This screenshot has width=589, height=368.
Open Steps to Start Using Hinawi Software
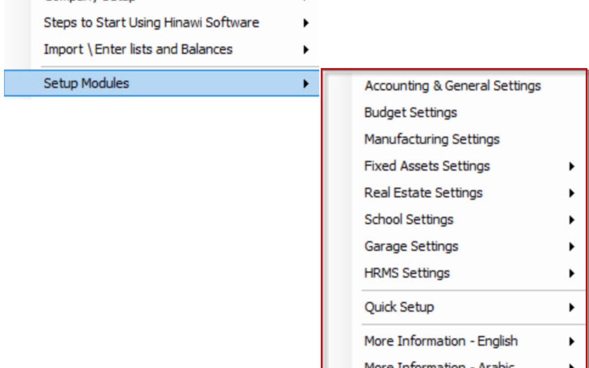click(x=161, y=23)
